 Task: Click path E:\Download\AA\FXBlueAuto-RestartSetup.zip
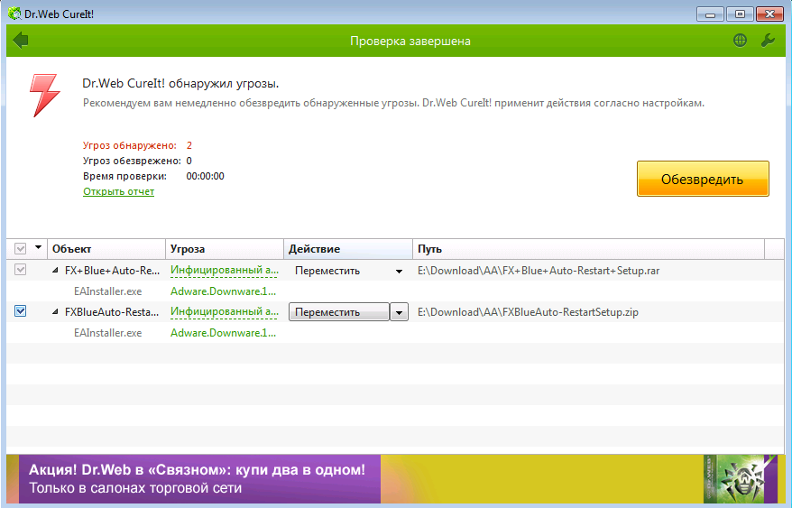[x=528, y=312]
